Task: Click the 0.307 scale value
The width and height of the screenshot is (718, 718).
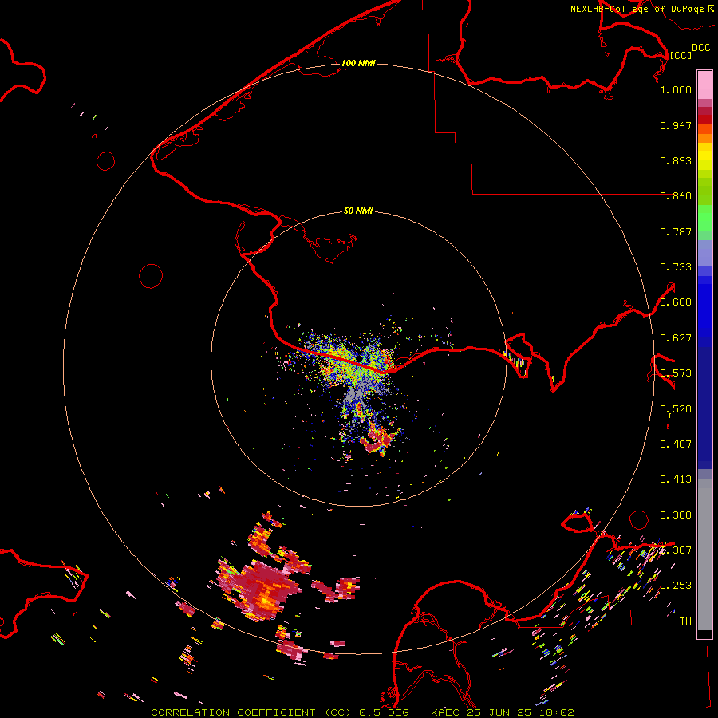Action: (676, 550)
